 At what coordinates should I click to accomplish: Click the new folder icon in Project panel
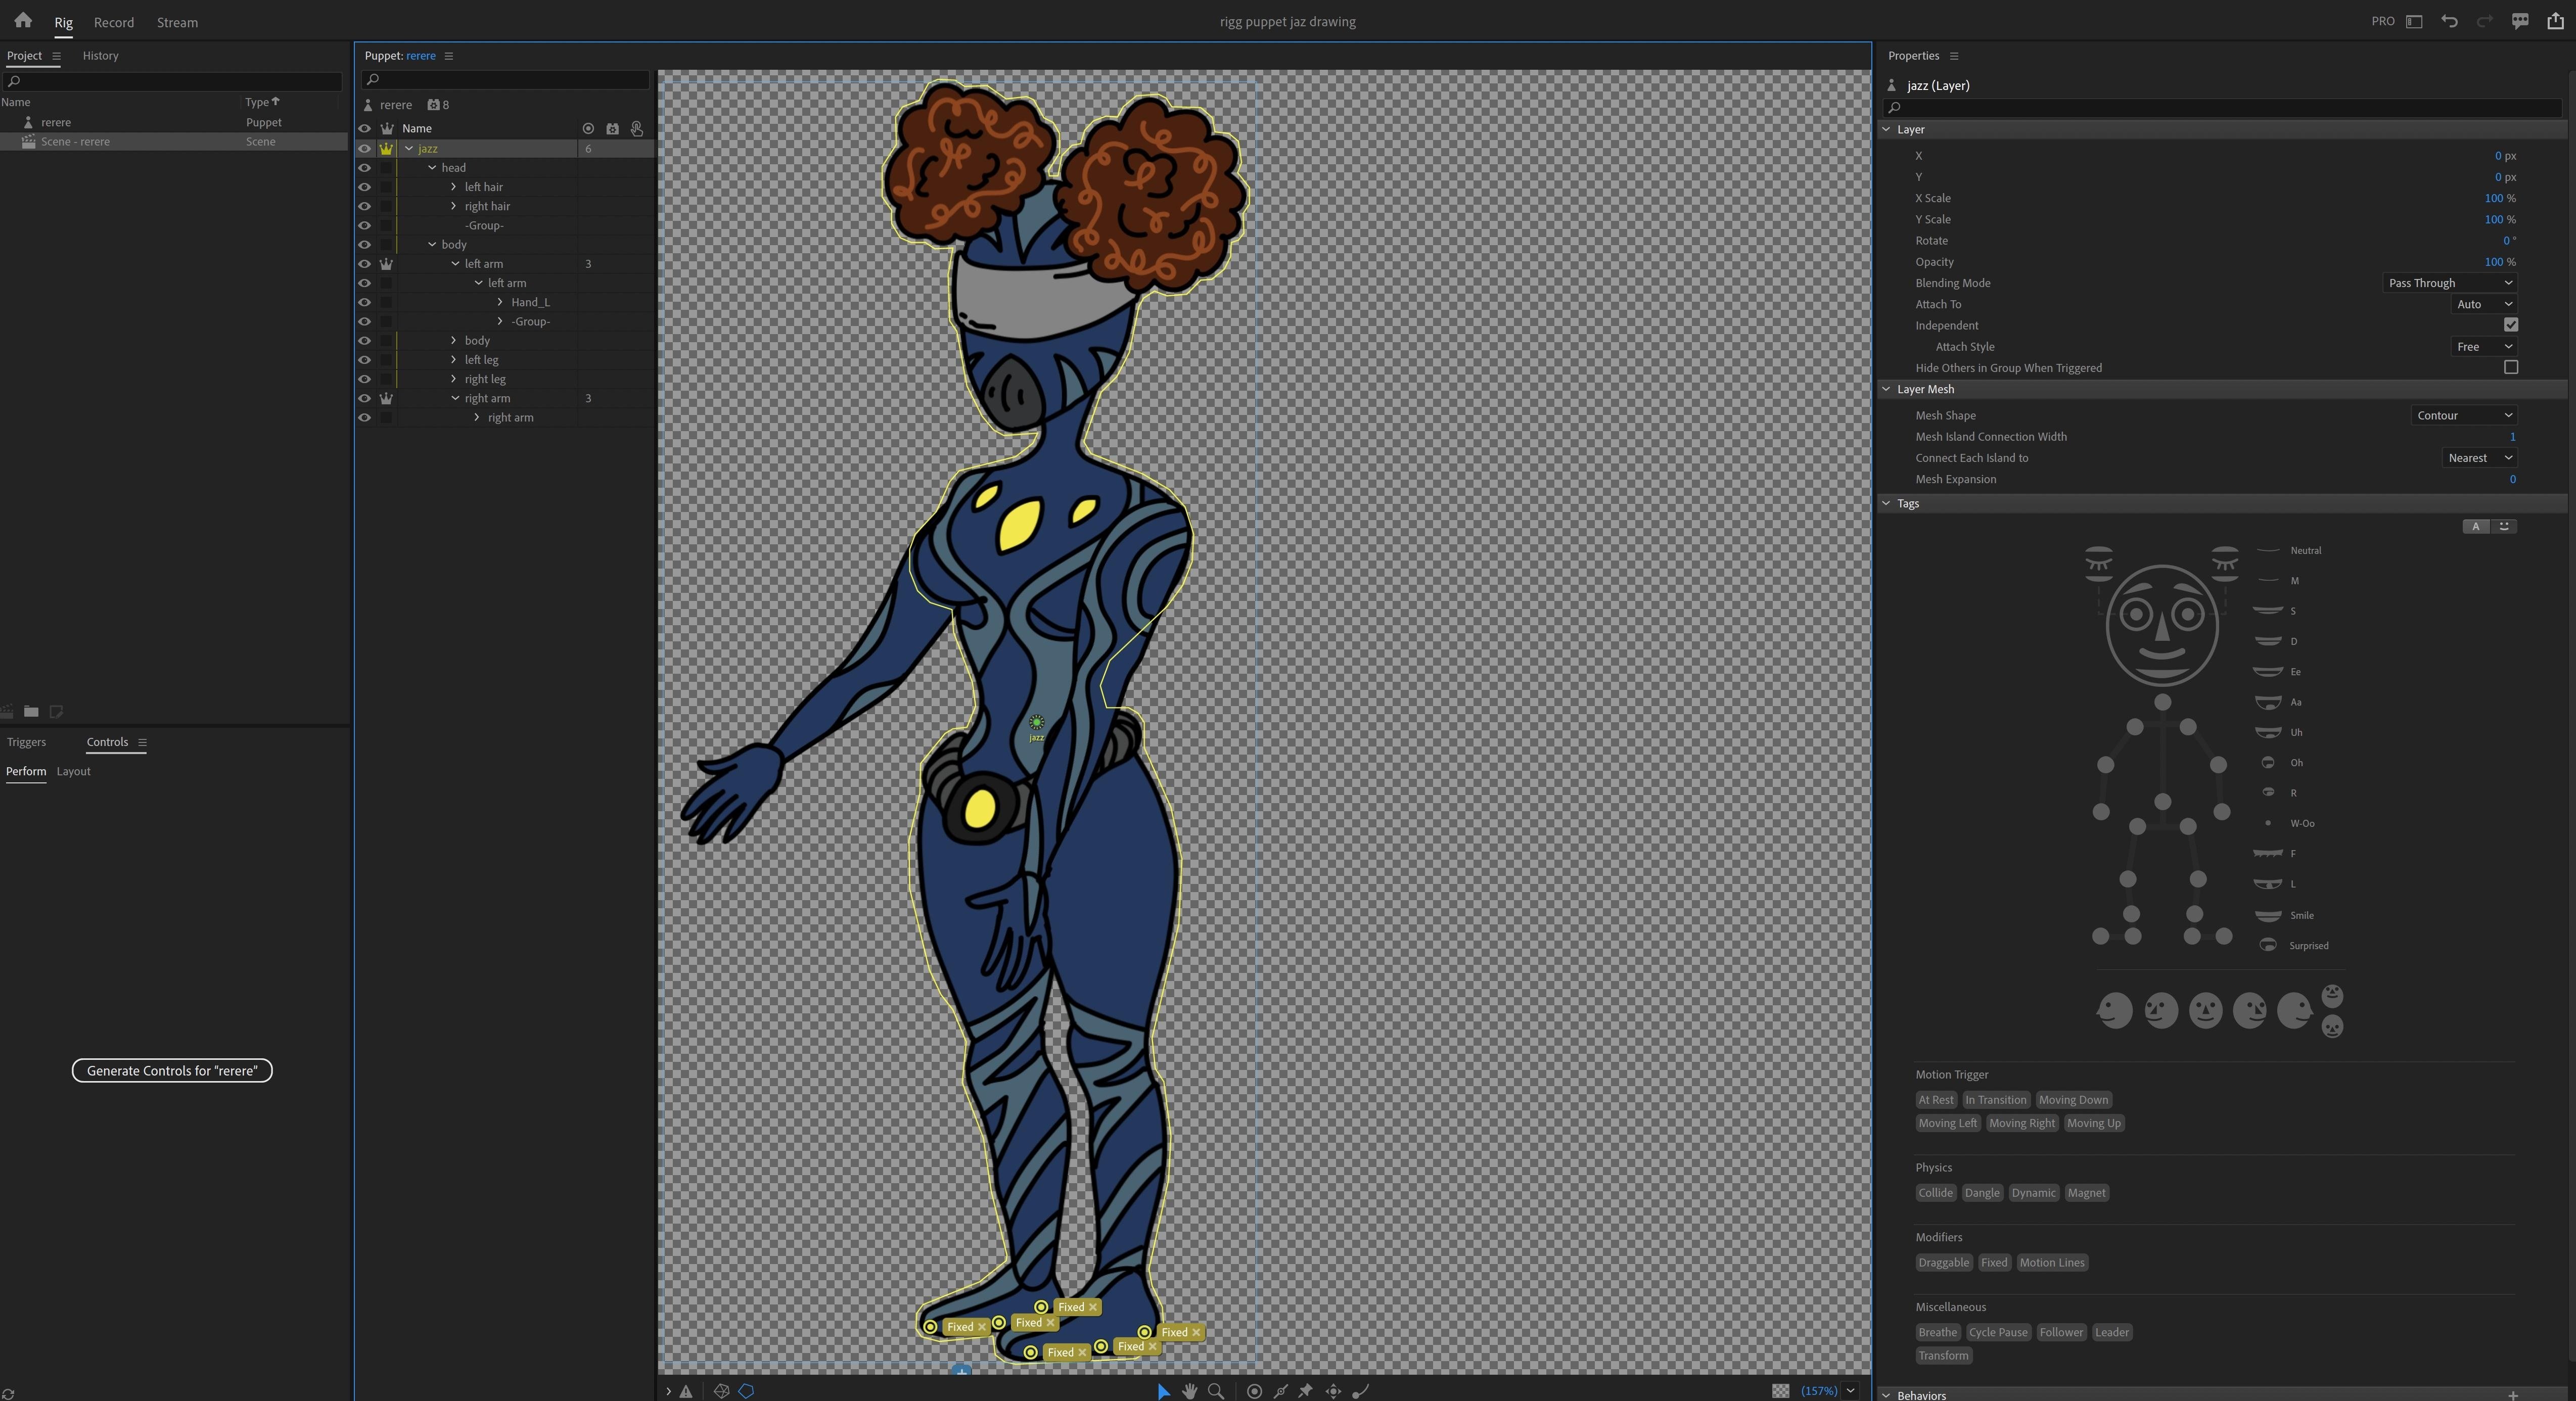(31, 711)
